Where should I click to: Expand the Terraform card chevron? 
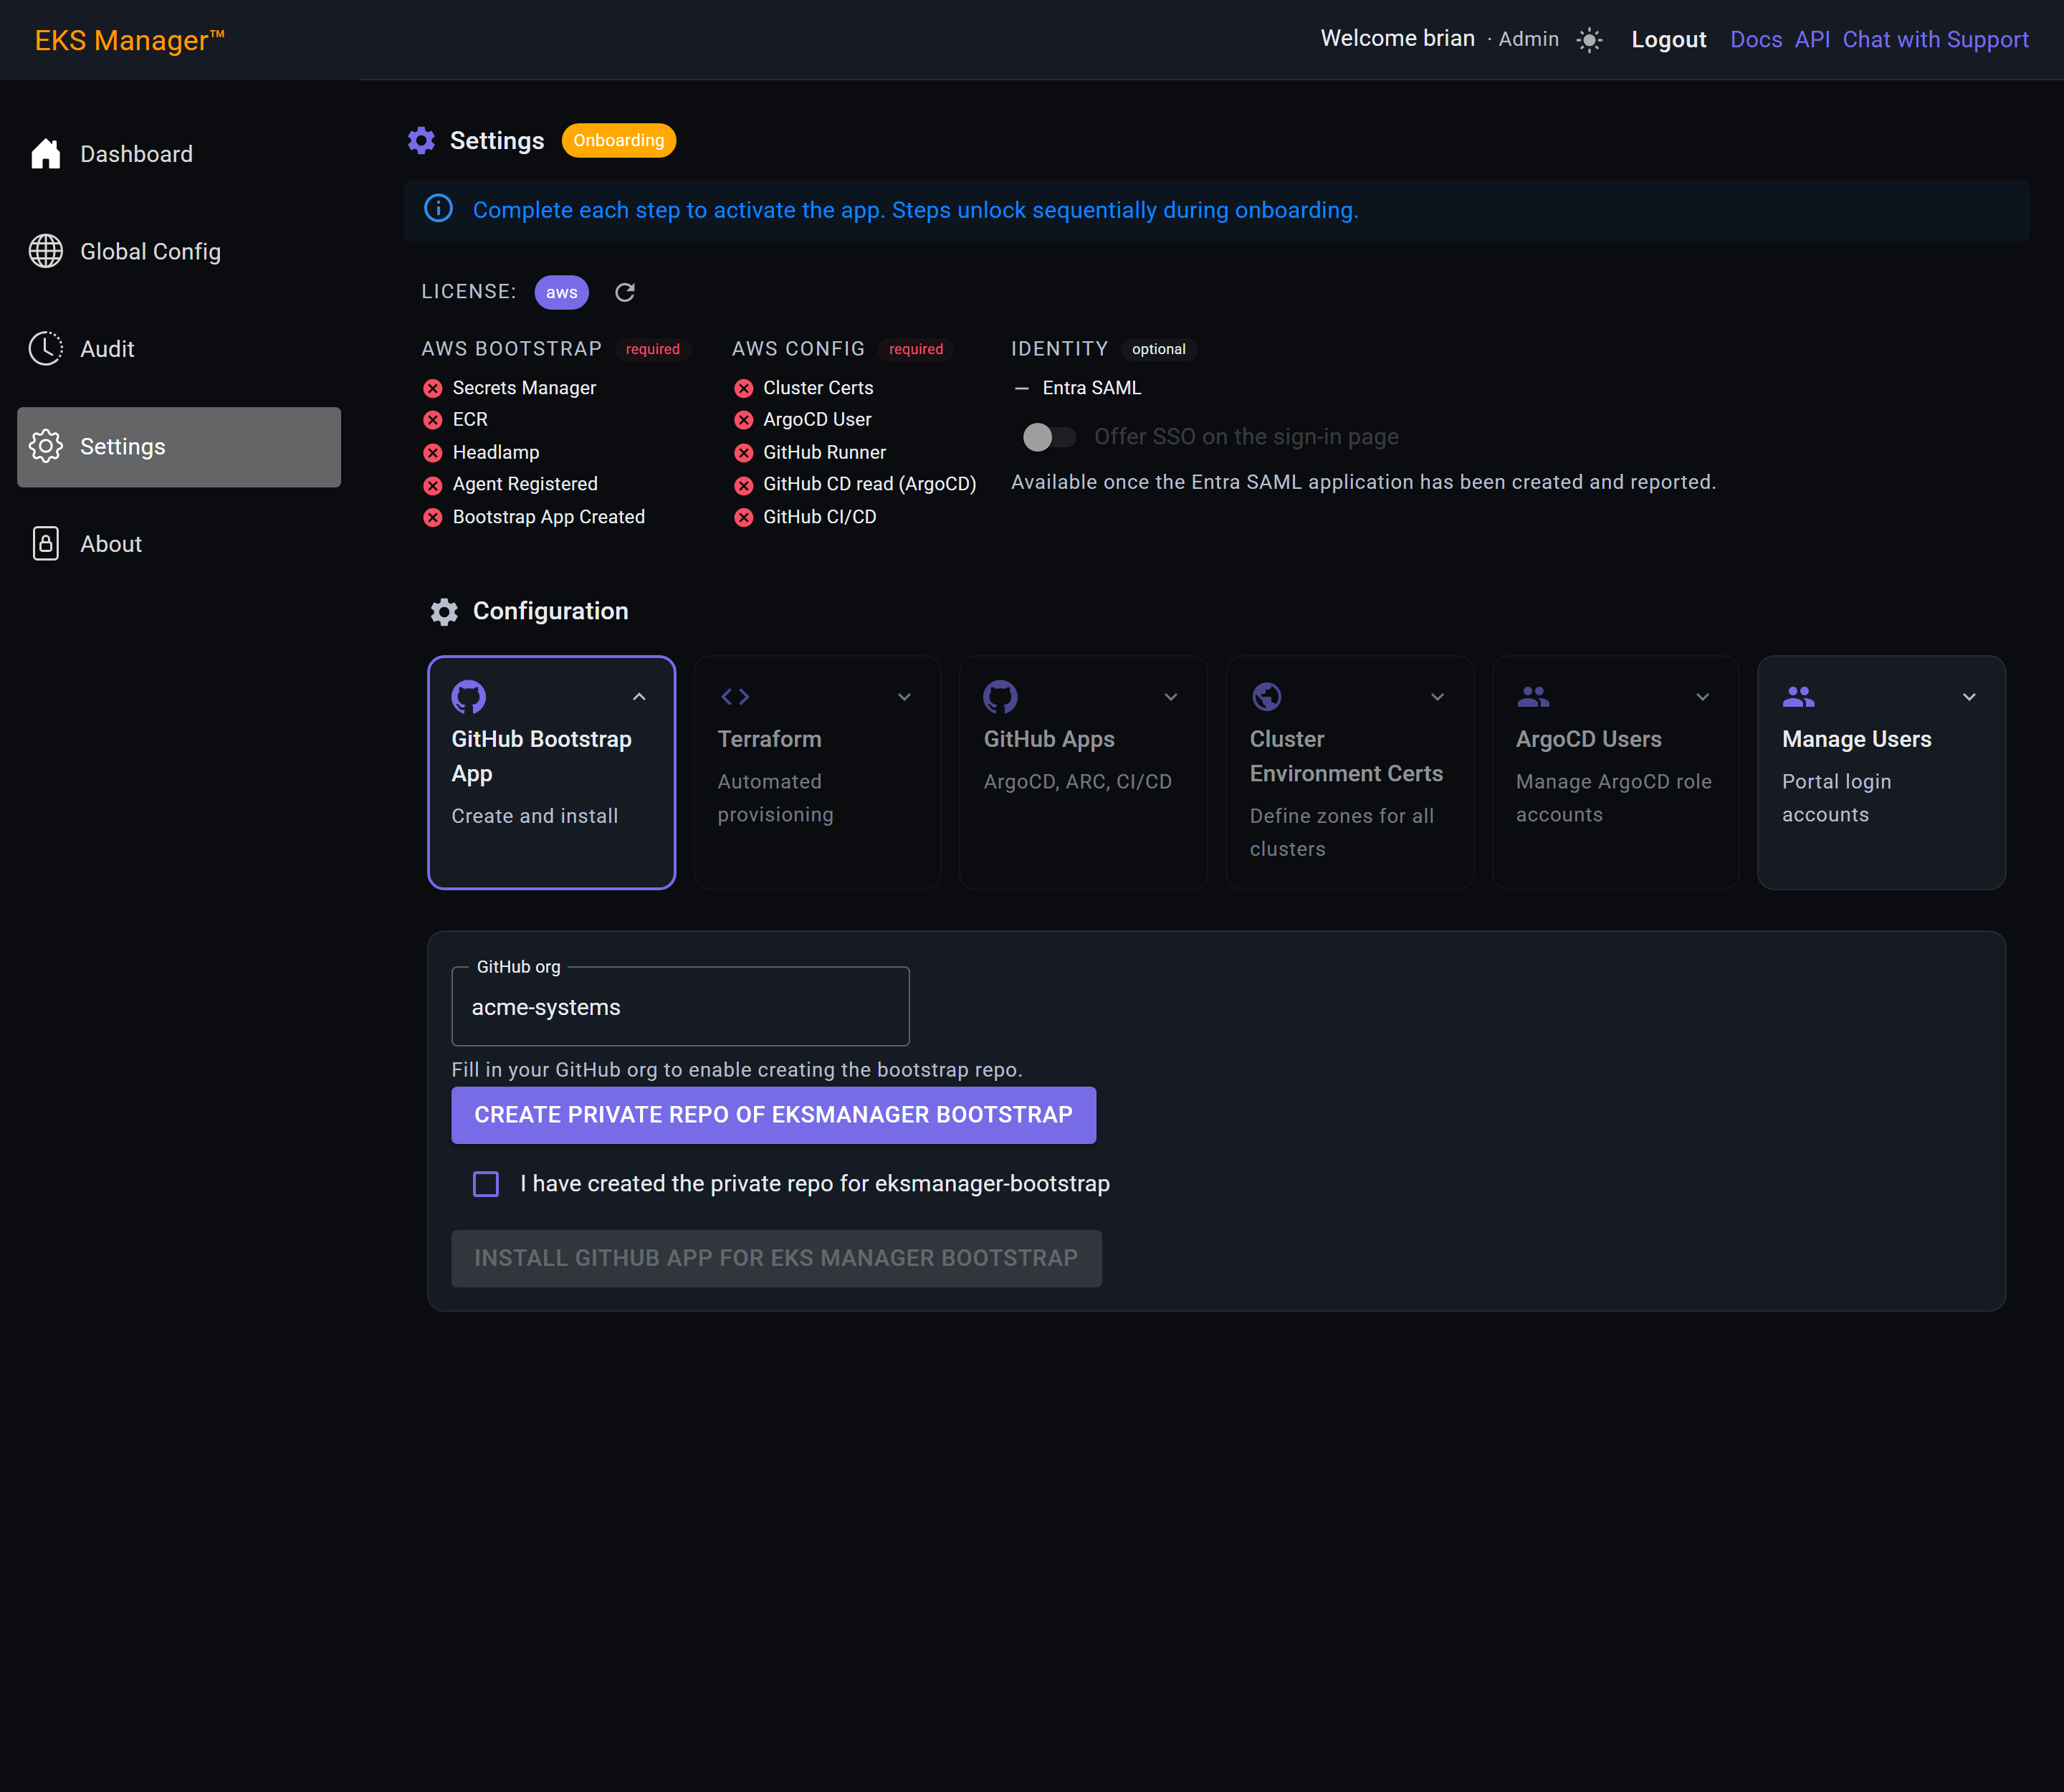pos(904,697)
